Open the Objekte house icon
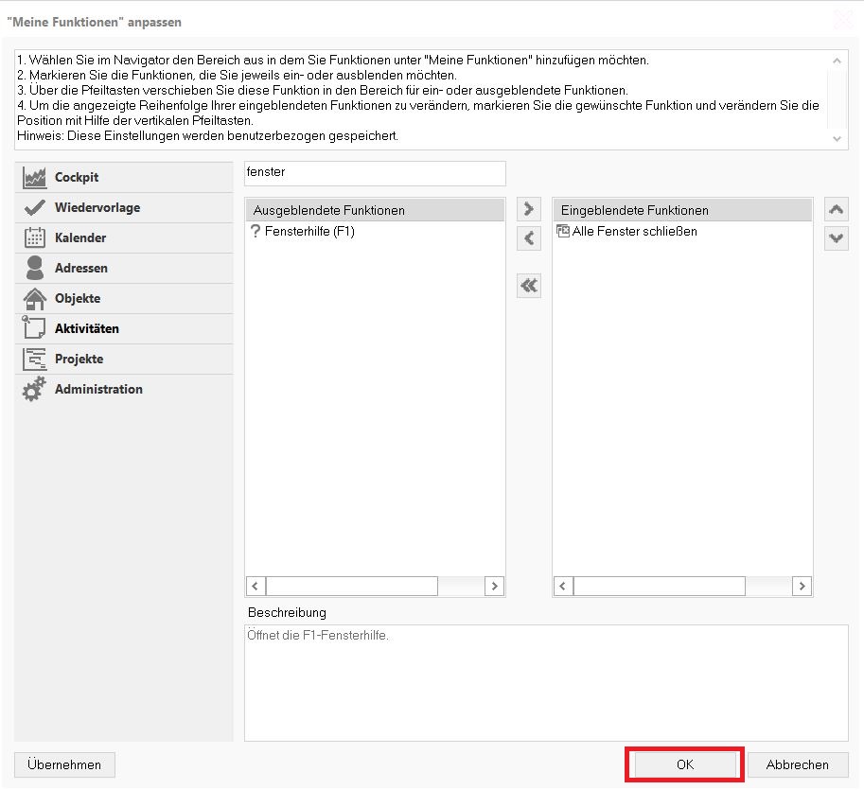 pyautogui.click(x=35, y=299)
